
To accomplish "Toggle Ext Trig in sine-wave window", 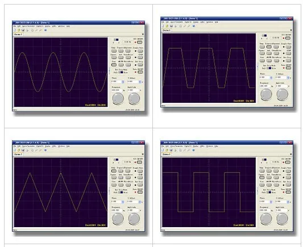I will [140, 65].
